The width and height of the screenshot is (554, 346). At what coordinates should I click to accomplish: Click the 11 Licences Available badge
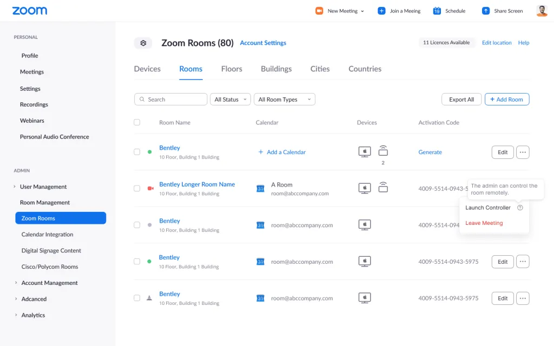pyautogui.click(x=446, y=43)
